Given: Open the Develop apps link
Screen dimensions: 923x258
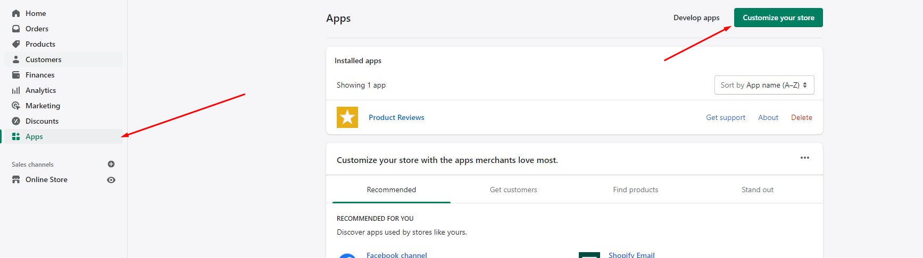Looking at the screenshot, I should [x=696, y=18].
